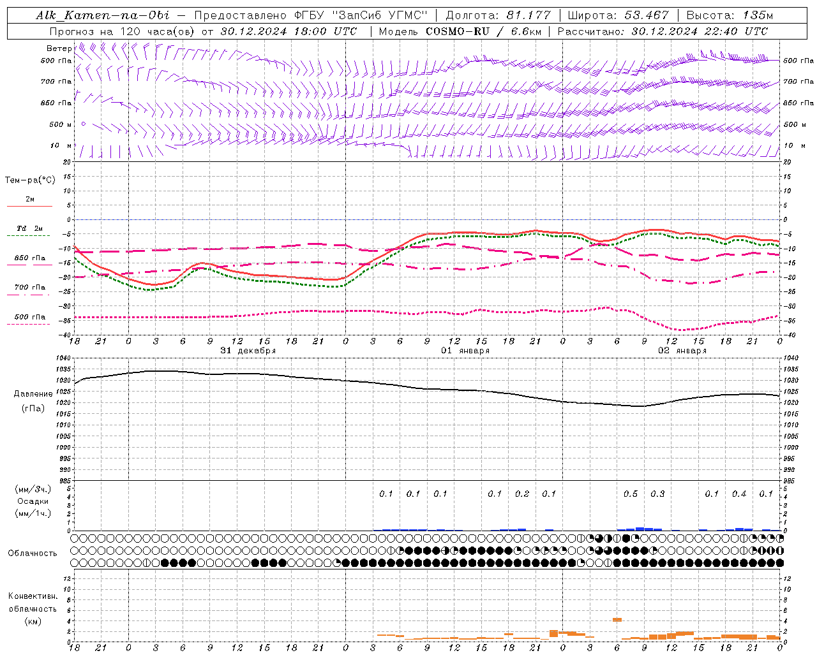
Task: Click the 31 декабря date label
Action: coord(248,351)
